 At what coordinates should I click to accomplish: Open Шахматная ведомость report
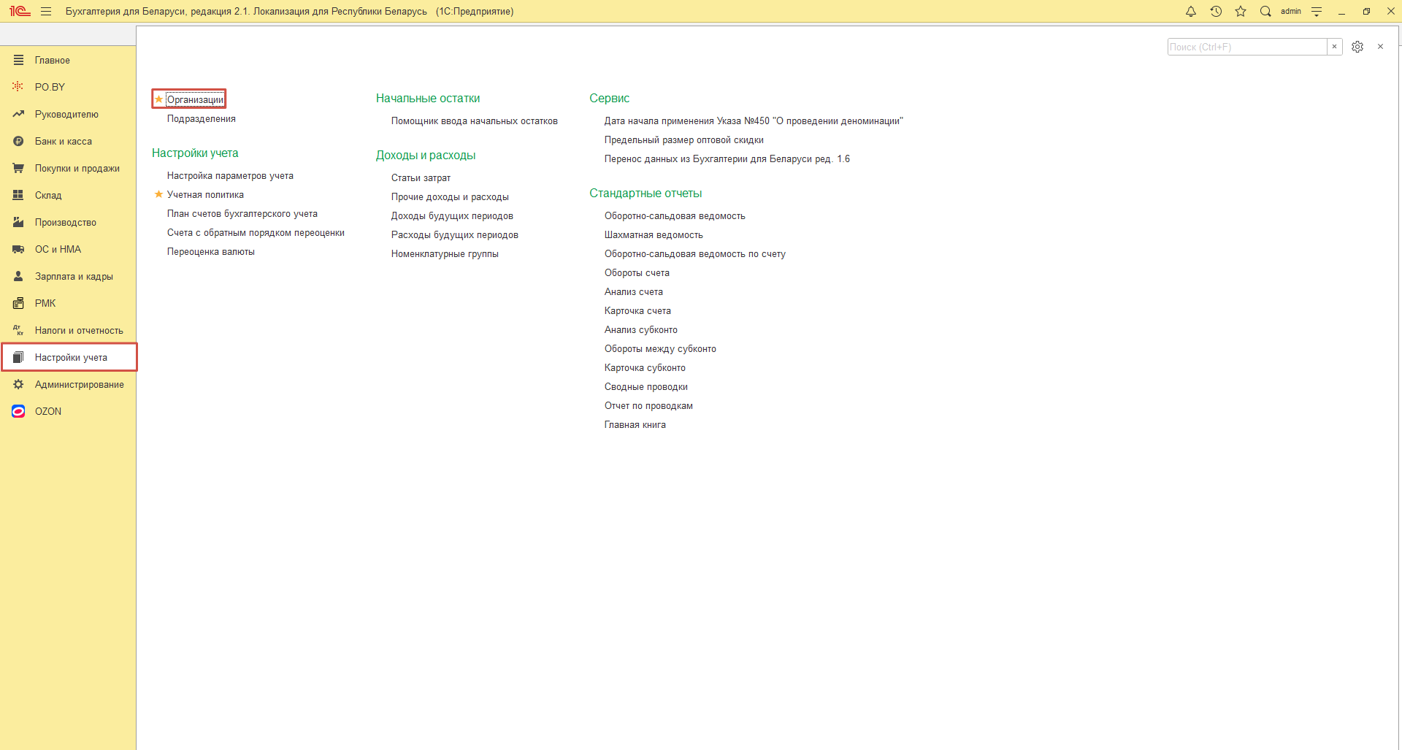click(654, 234)
